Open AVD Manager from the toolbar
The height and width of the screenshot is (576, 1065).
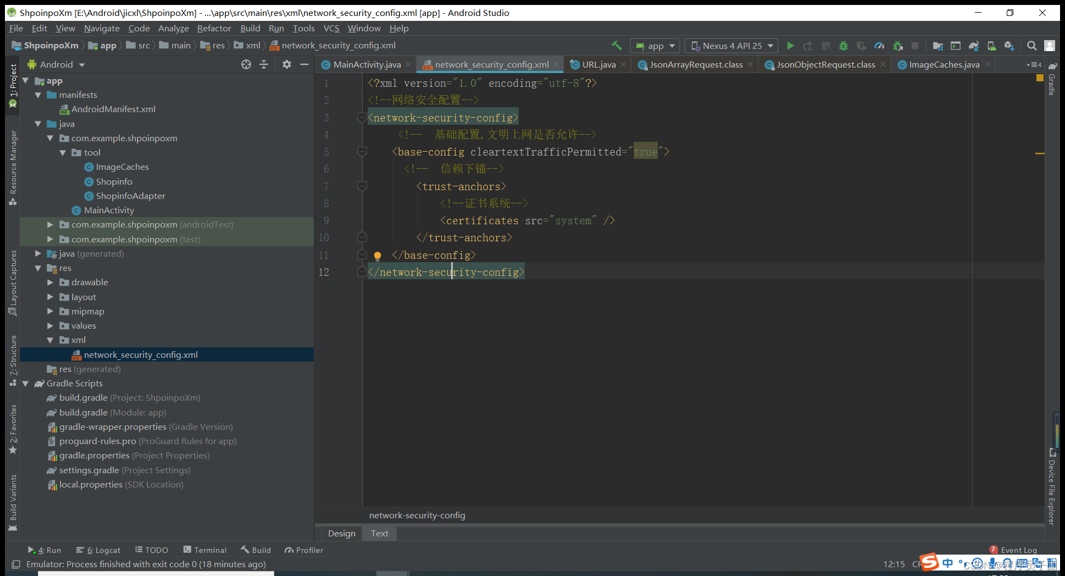tap(991, 46)
